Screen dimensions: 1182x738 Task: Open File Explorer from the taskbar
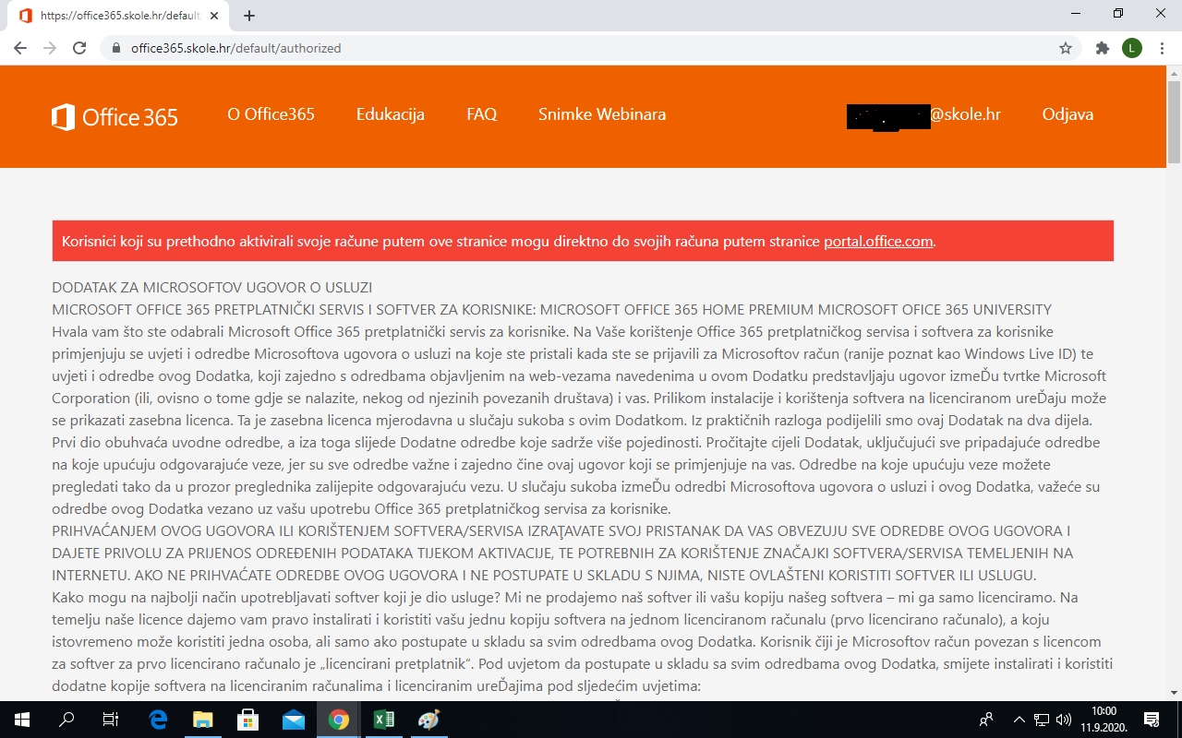[203, 720]
